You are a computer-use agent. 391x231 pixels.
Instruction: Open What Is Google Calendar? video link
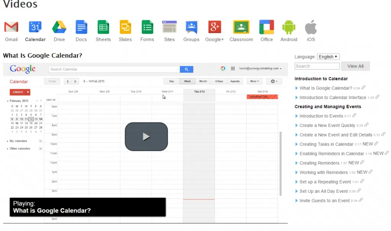(326, 88)
